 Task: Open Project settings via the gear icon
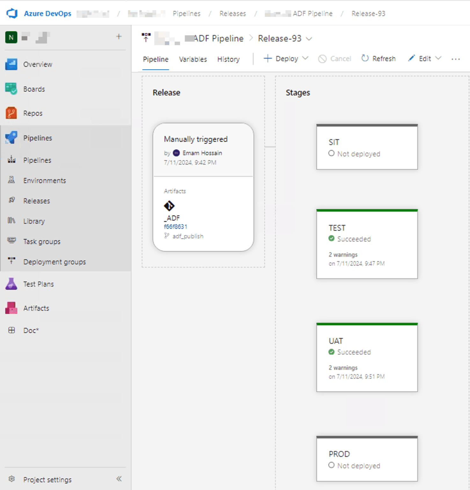12,479
